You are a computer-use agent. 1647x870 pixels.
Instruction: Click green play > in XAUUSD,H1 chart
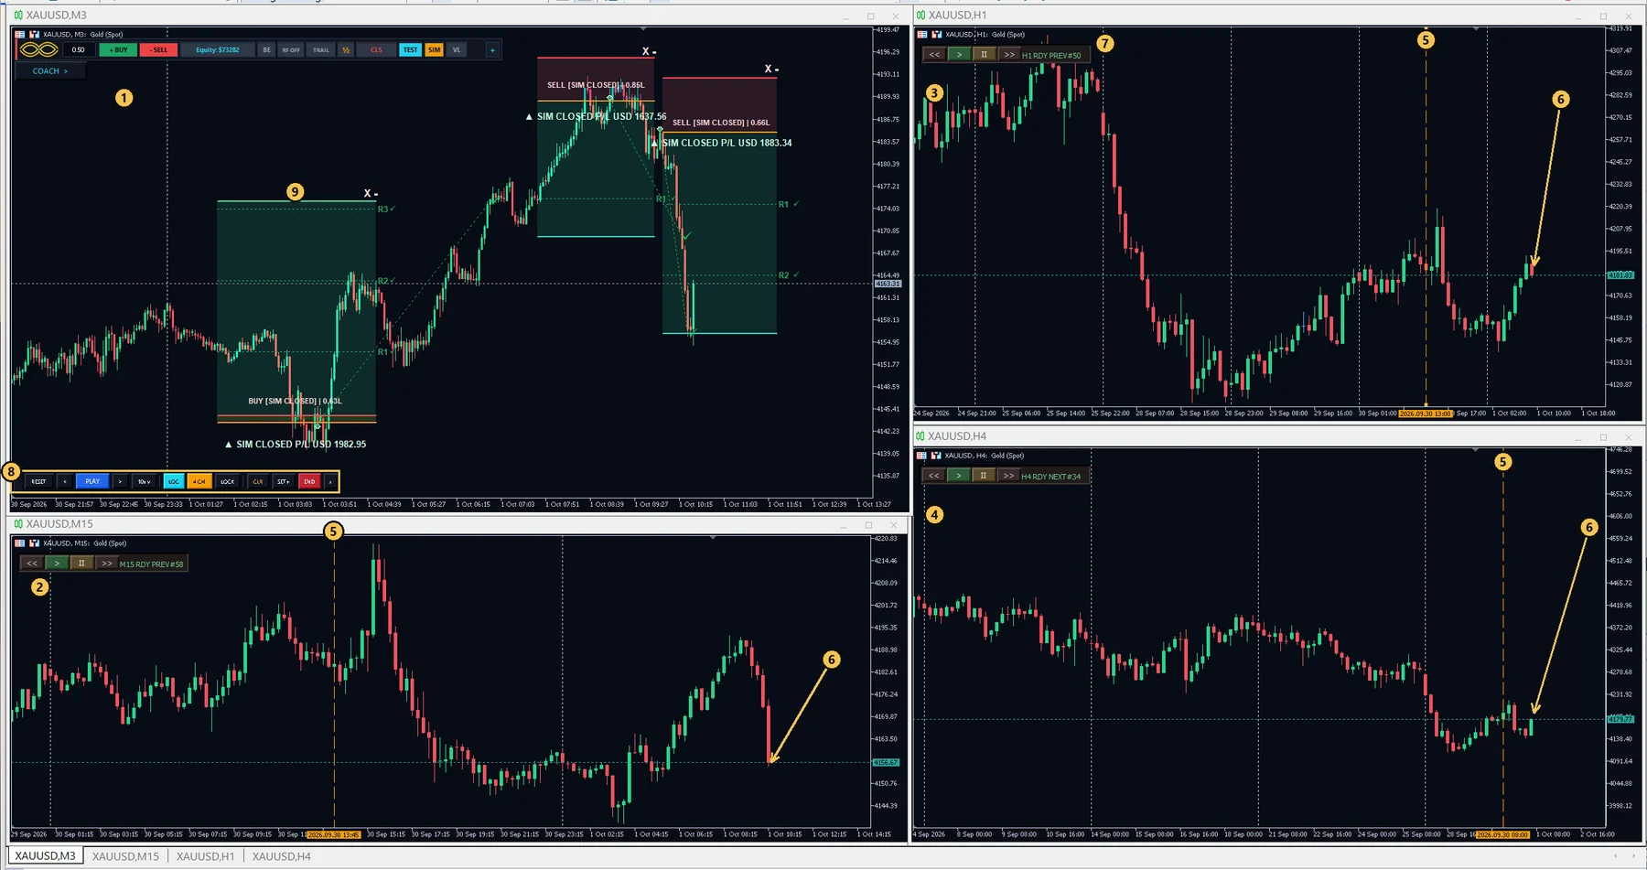pyautogui.click(x=959, y=54)
